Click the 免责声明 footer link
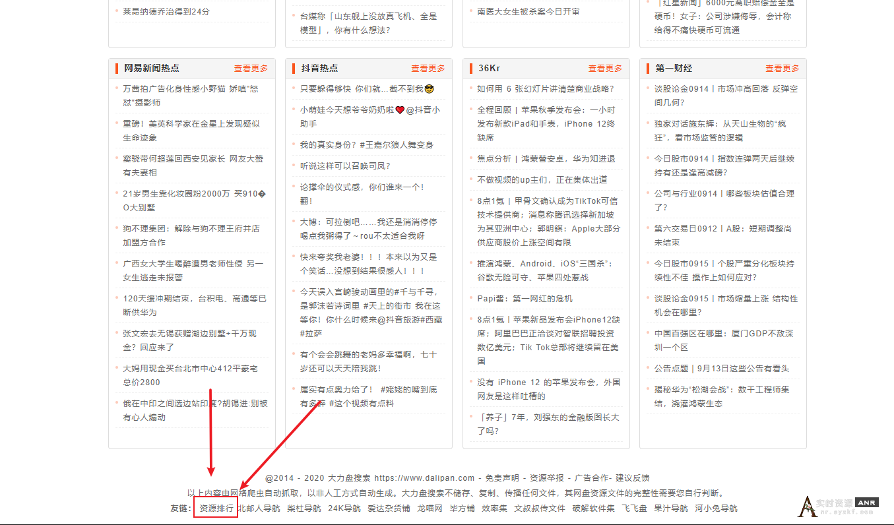 pos(501,478)
